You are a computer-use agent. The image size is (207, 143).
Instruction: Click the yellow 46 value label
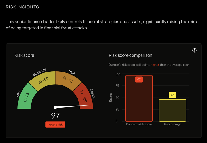(x=172, y=95)
